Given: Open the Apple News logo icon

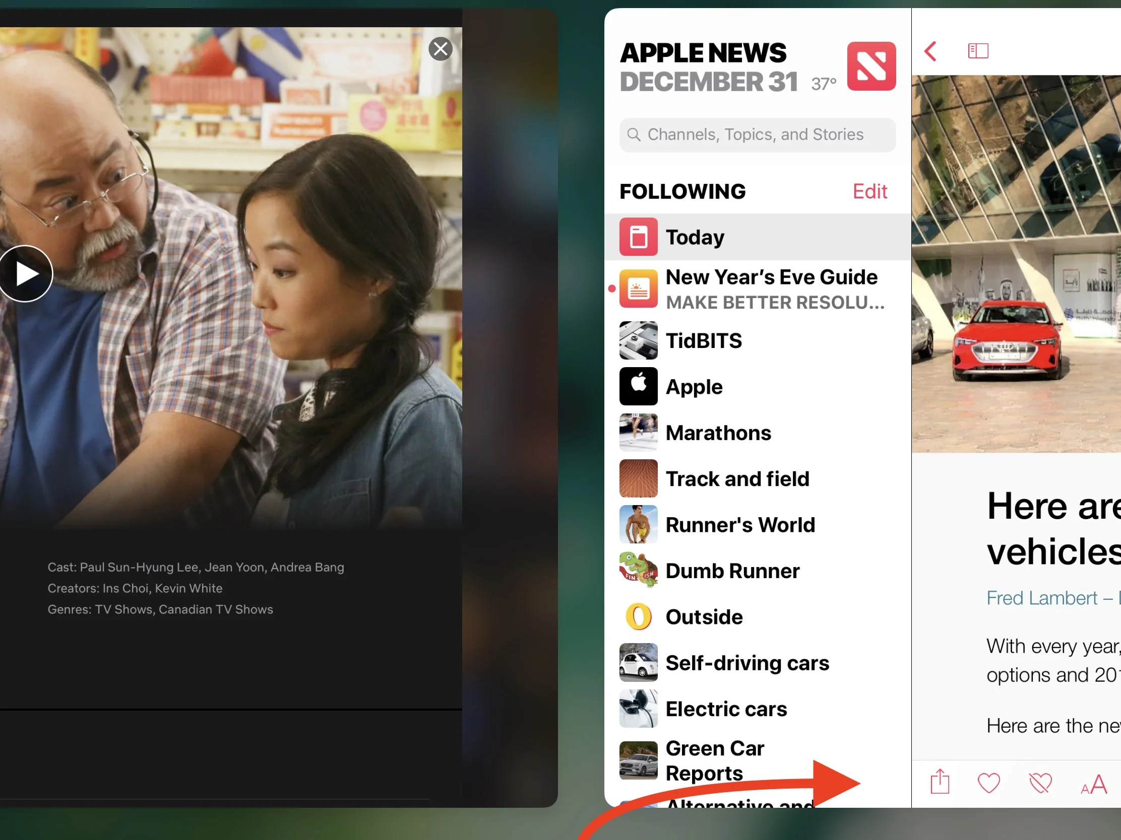Looking at the screenshot, I should [x=871, y=66].
